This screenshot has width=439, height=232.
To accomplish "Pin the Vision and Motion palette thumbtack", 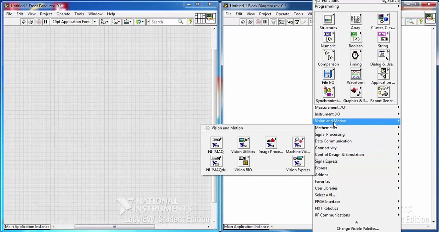I will coord(207,128).
